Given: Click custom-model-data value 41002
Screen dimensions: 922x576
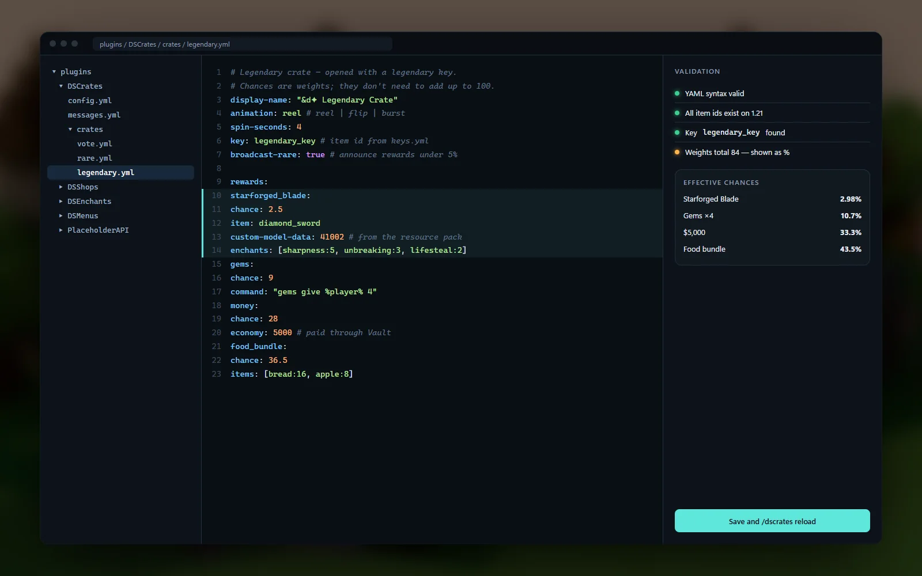Looking at the screenshot, I should 332,237.
